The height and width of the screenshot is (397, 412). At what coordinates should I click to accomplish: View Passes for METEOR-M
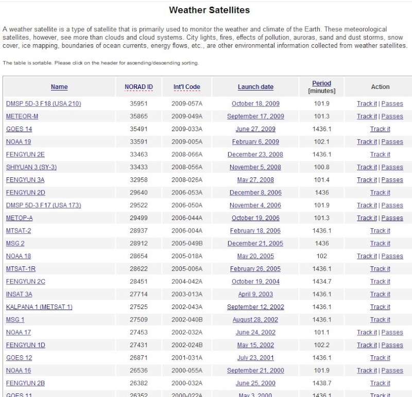pyautogui.click(x=392, y=116)
